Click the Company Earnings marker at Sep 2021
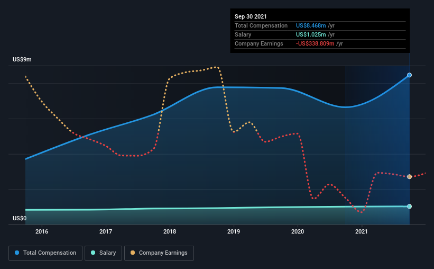Screen dimensions: 434x269 (x=409, y=177)
